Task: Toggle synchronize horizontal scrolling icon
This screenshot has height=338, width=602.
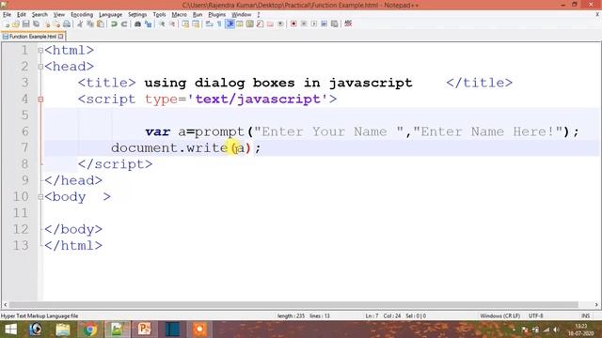Action: (196, 23)
